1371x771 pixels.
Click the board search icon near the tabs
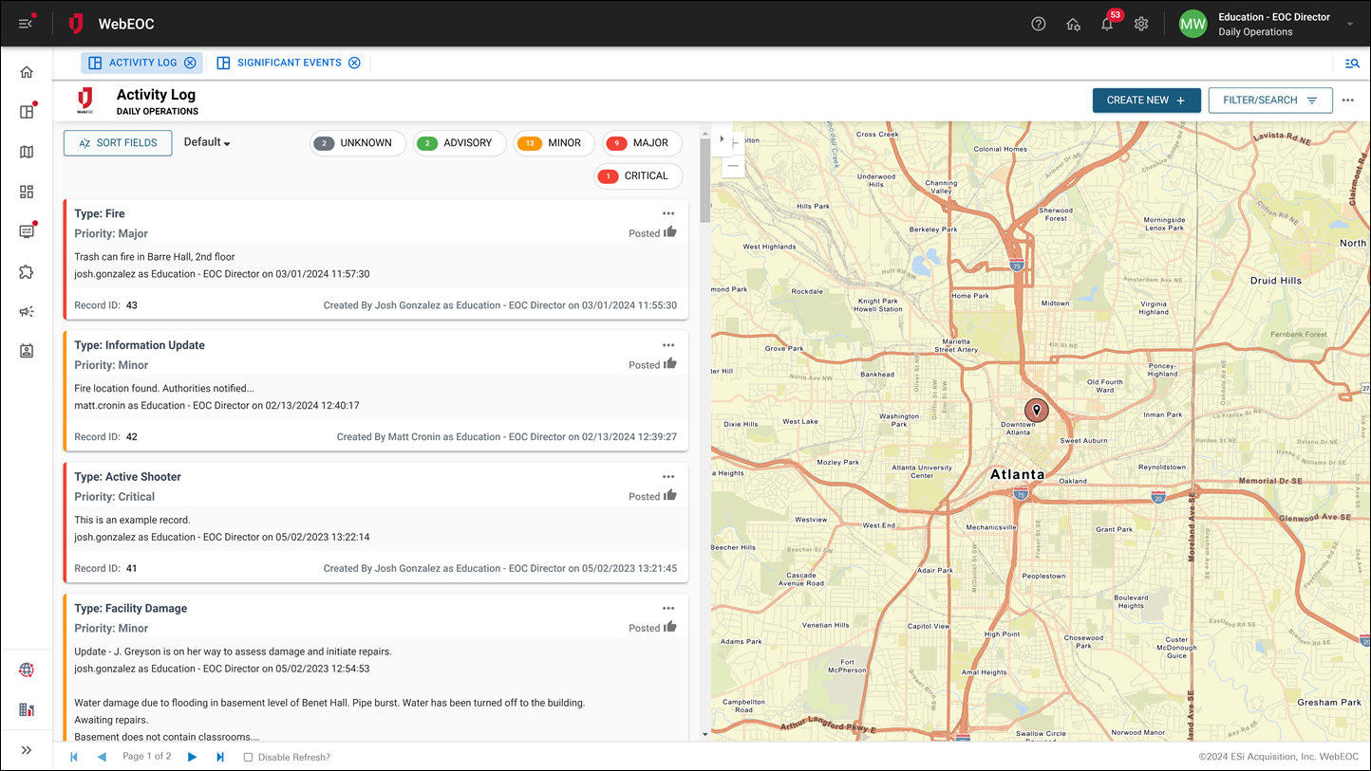[x=1352, y=63]
